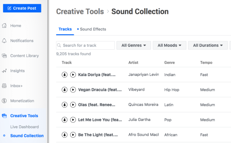Screen dimensions: 231x143
Task: Switch to the Tracks tab
Action: (65, 29)
